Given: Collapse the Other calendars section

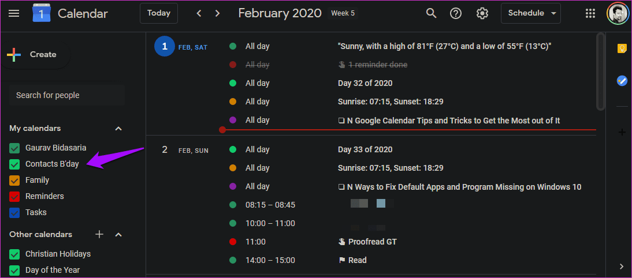Looking at the screenshot, I should (118, 234).
